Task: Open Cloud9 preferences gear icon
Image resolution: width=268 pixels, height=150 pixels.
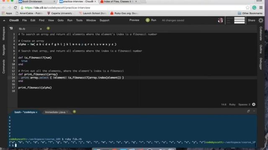Action: [260, 20]
